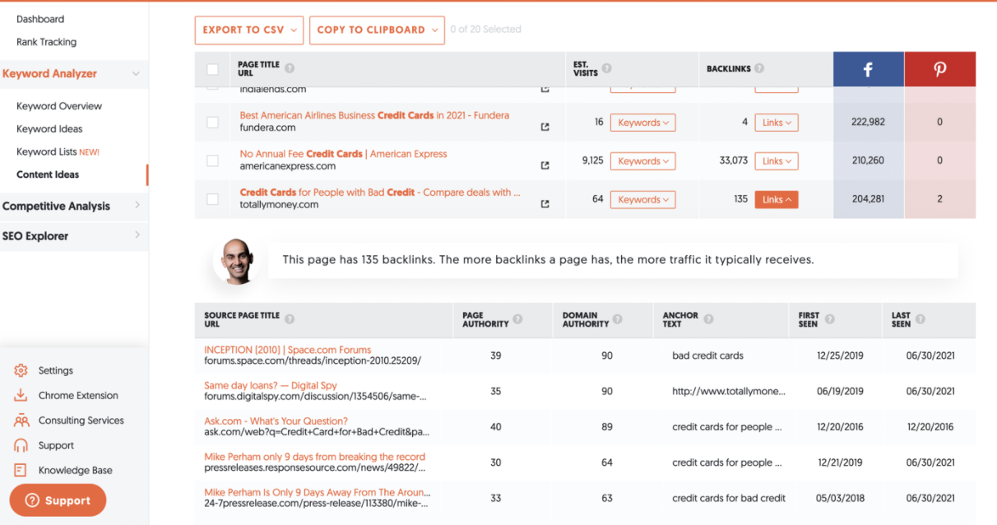The width and height of the screenshot is (997, 525).
Task: Click the Facebook column header icon
Action: click(868, 69)
